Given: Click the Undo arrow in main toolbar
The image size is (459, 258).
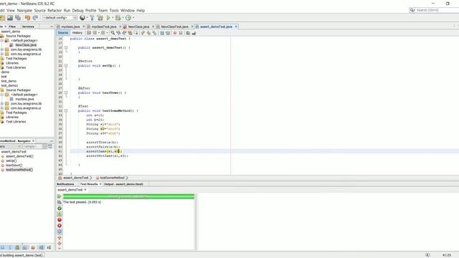Looking at the screenshot, I should point(27,18).
